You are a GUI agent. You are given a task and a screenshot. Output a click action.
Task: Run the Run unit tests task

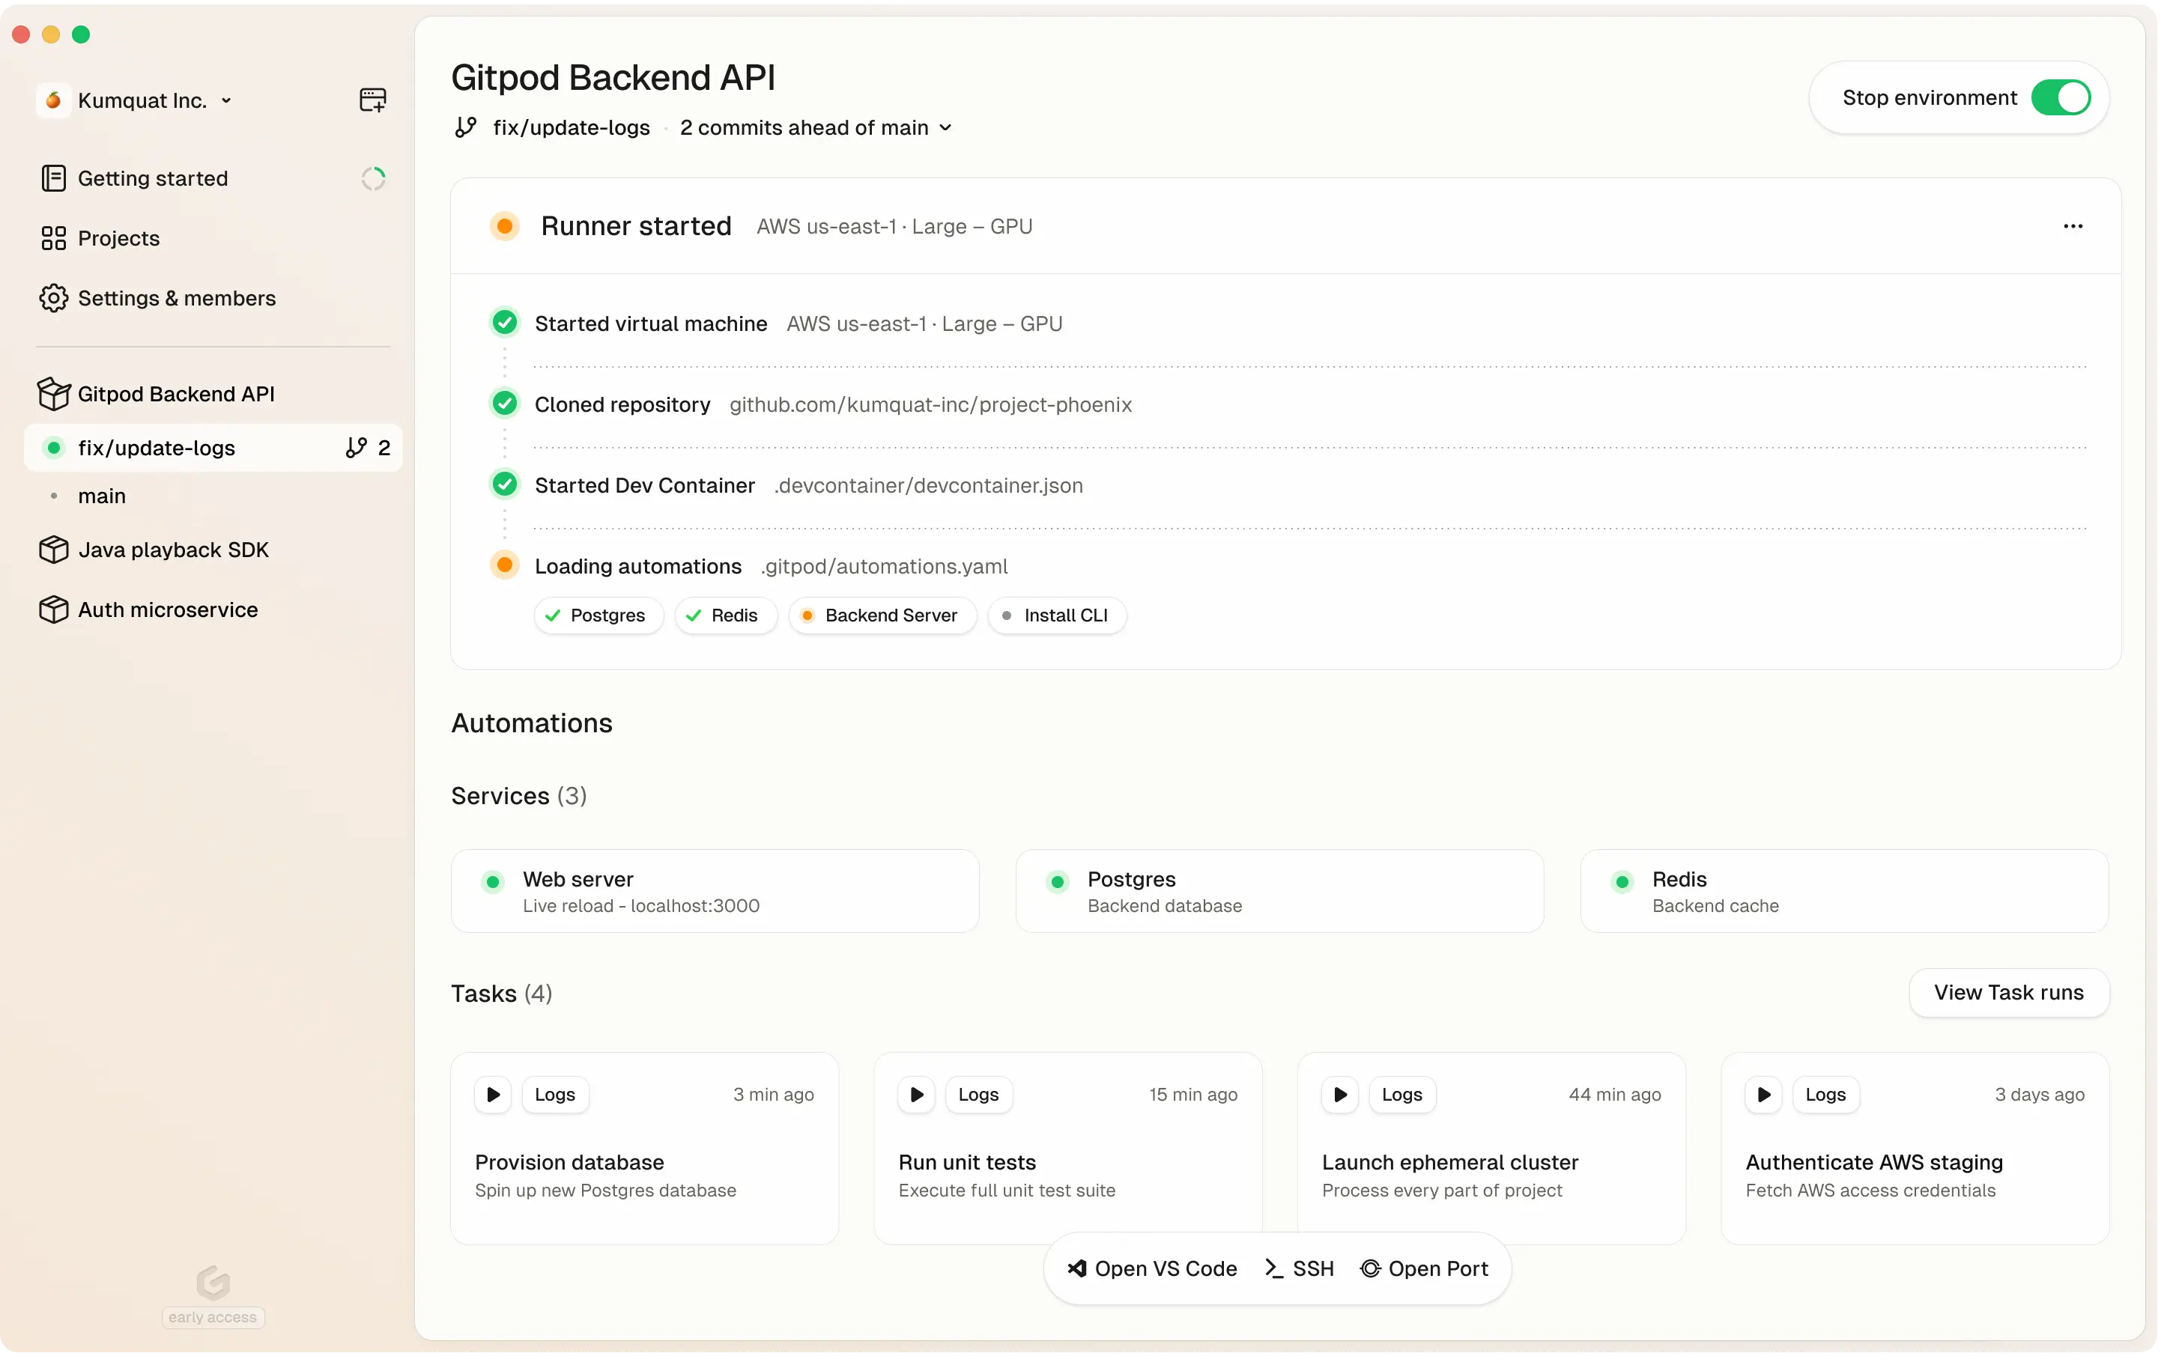tap(916, 1095)
